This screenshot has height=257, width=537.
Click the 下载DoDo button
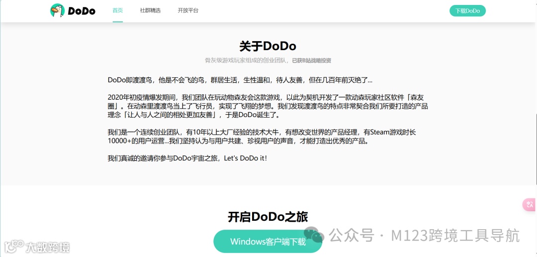[x=467, y=11]
